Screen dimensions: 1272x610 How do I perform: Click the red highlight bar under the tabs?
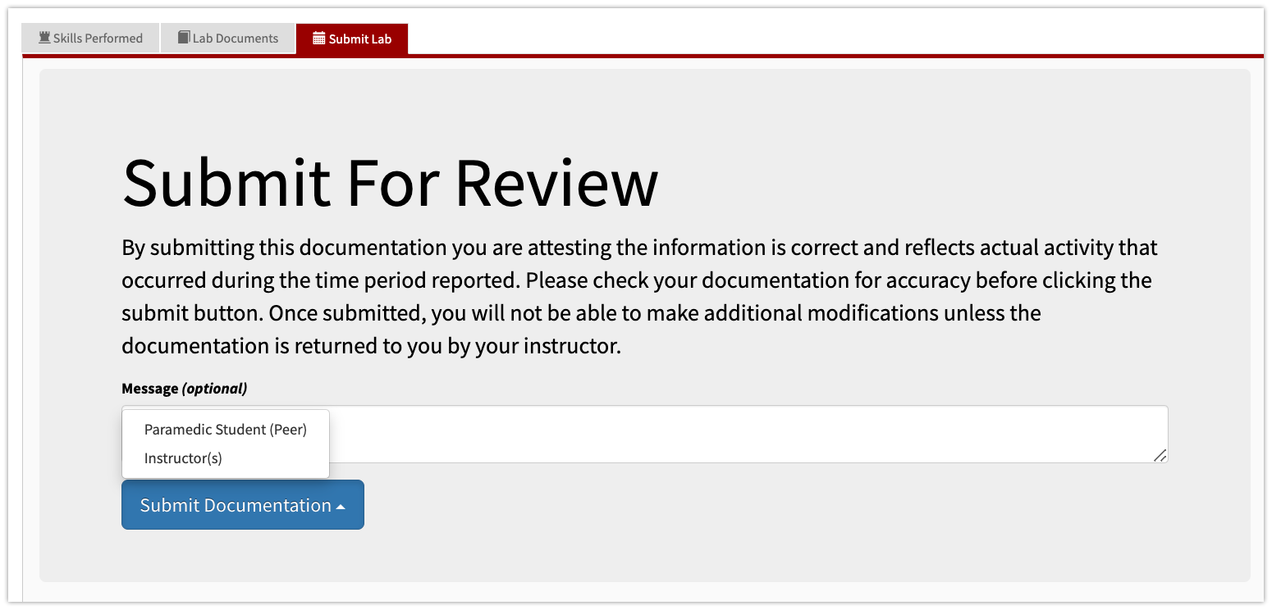click(x=636, y=57)
